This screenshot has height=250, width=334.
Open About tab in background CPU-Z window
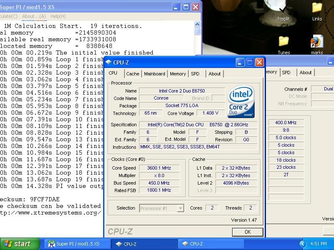click(x=306, y=72)
